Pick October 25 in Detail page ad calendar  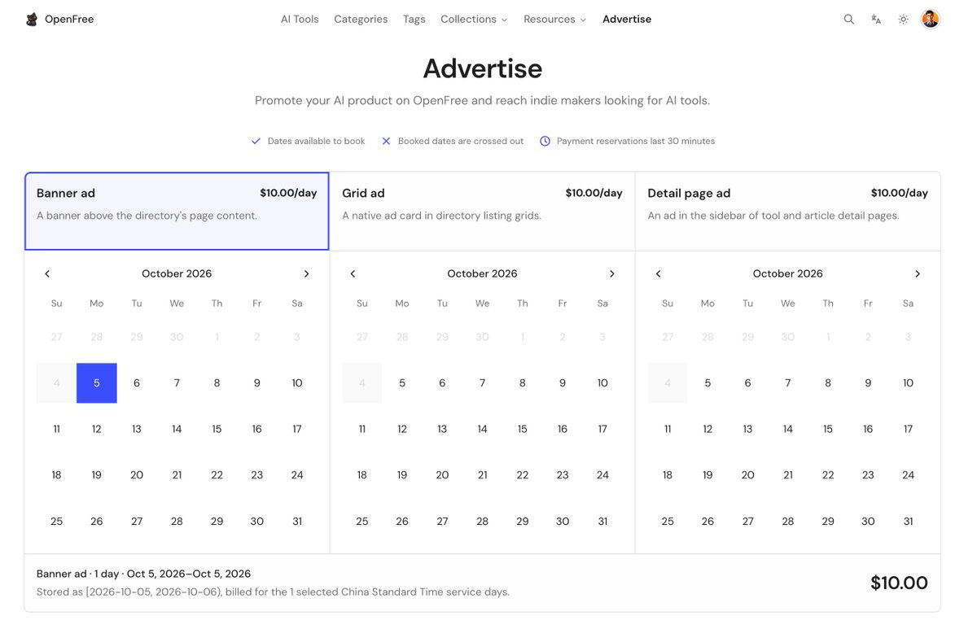point(668,522)
